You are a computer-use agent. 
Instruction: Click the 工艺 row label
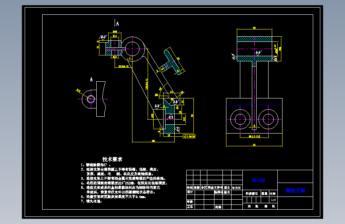190,207
